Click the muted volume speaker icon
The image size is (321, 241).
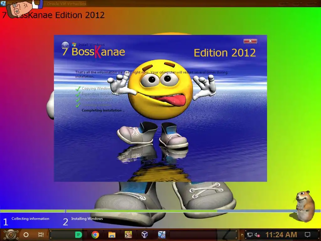[x=257, y=235]
